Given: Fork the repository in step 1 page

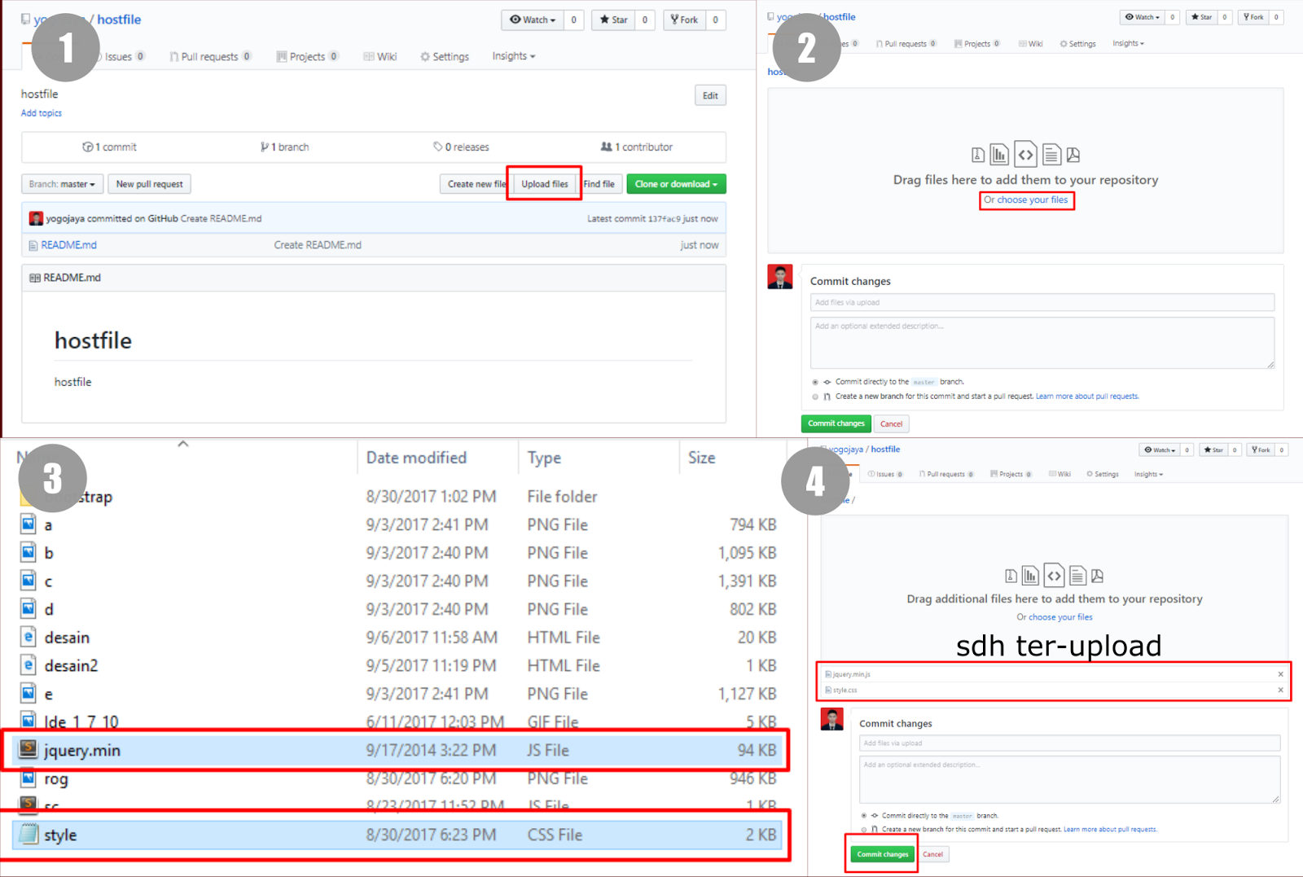Looking at the screenshot, I should (684, 20).
